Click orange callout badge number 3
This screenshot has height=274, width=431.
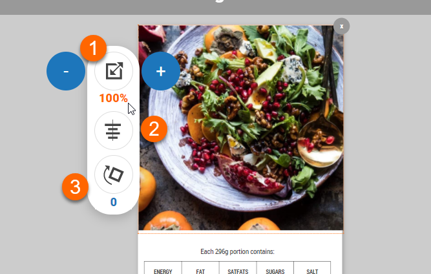point(76,187)
